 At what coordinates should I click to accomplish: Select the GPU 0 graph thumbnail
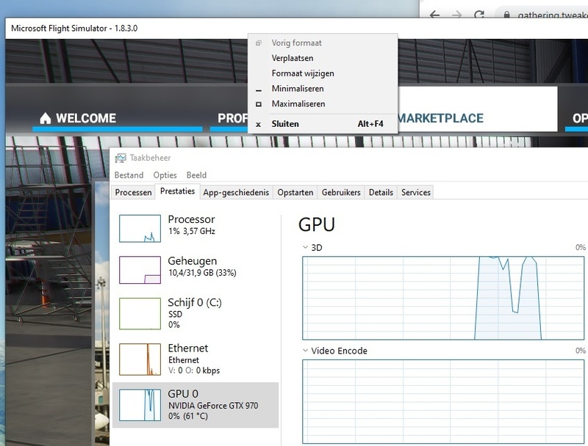pos(140,405)
